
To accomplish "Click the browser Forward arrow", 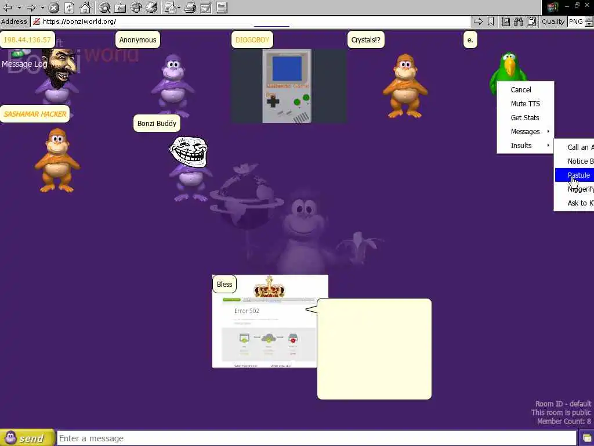I will 31,7.
